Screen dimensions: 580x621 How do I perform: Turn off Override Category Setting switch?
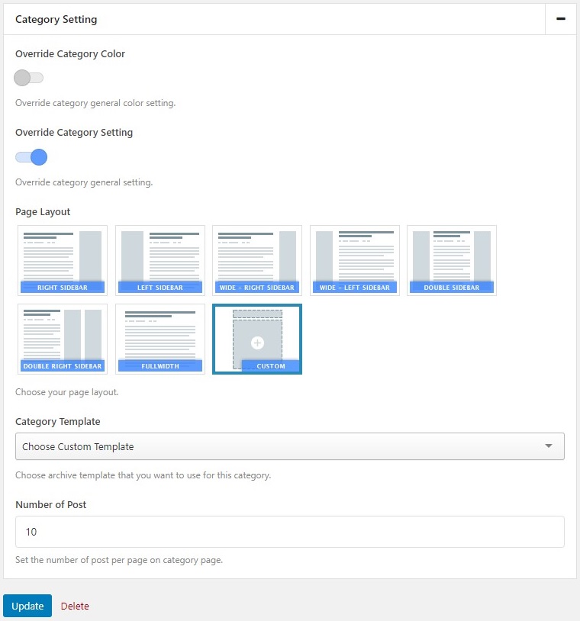pyautogui.click(x=31, y=157)
